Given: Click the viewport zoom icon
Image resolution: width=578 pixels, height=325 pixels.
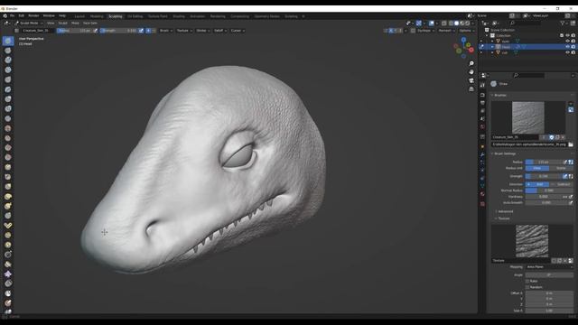Looking at the screenshot, I should [x=471, y=64].
